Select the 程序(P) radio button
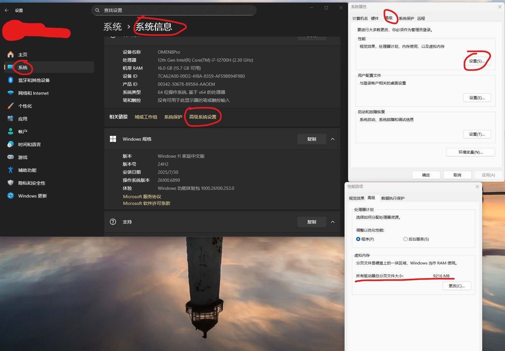Screen dimensions: 505x351 358,239
